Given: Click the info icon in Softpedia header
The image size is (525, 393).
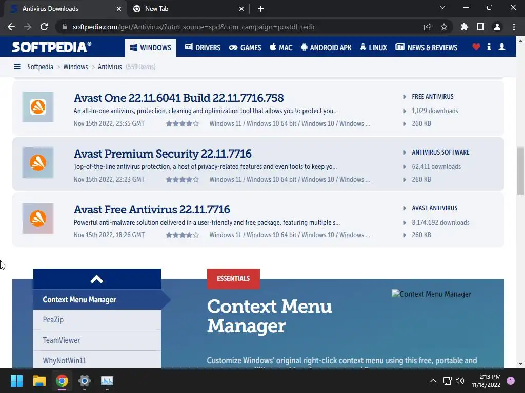Looking at the screenshot, I should point(489,47).
